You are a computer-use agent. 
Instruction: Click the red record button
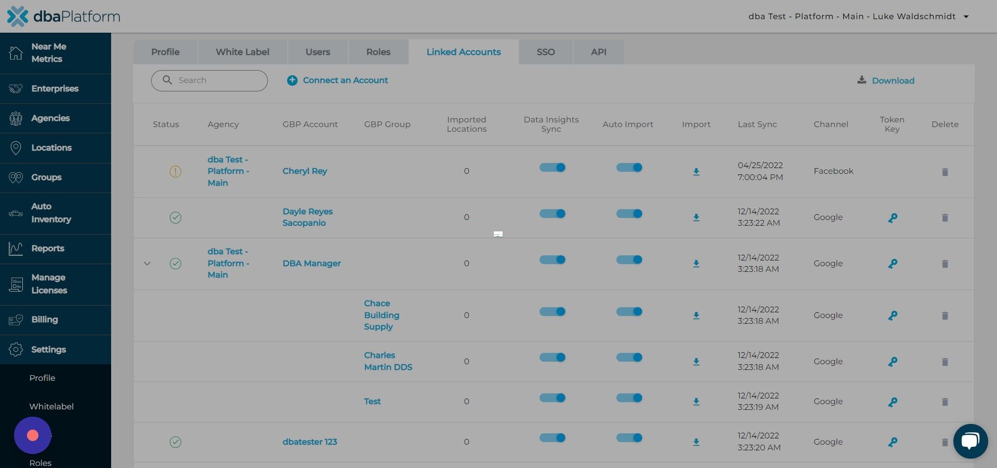pyautogui.click(x=33, y=435)
